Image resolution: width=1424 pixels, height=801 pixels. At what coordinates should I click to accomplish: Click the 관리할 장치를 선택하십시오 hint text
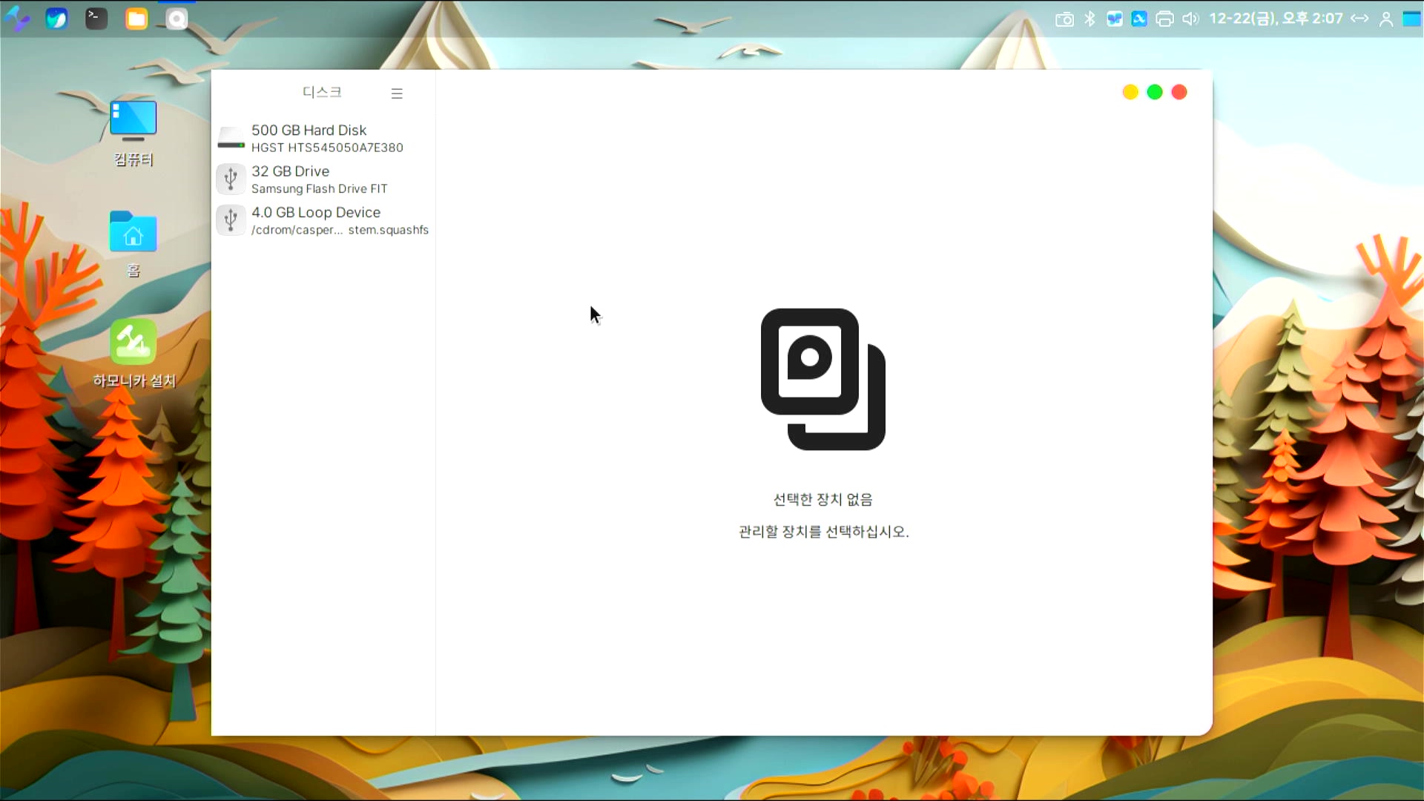point(823,532)
